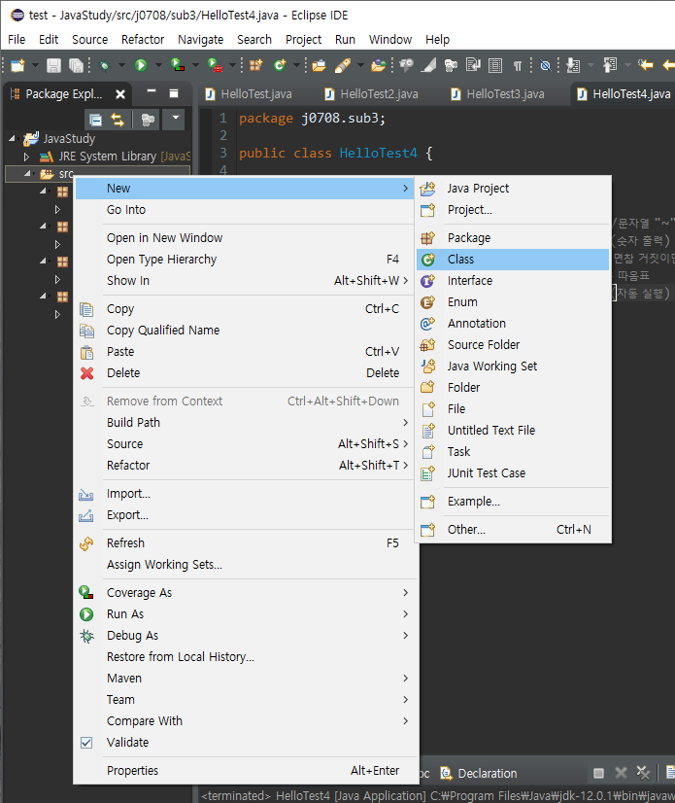
Task: Click the Remove All Terminated Launches double-X icon
Action: (x=643, y=773)
